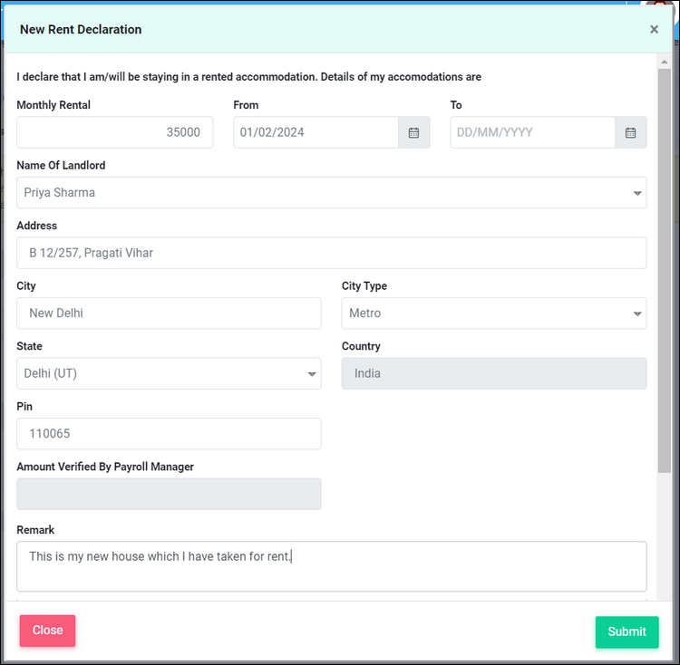Click the Pin code field
This screenshot has width=680, height=665.
[x=169, y=434]
